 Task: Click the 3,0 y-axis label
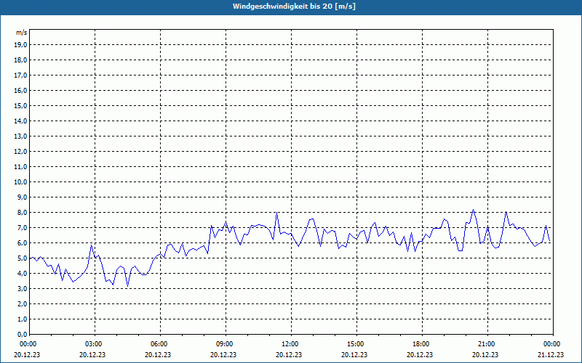(22, 288)
